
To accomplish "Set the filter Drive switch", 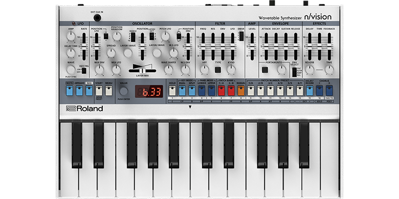I will [241, 36].
